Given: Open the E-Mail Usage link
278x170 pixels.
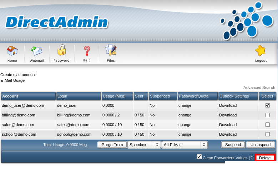Looking at the screenshot, I should tap(12, 80).
